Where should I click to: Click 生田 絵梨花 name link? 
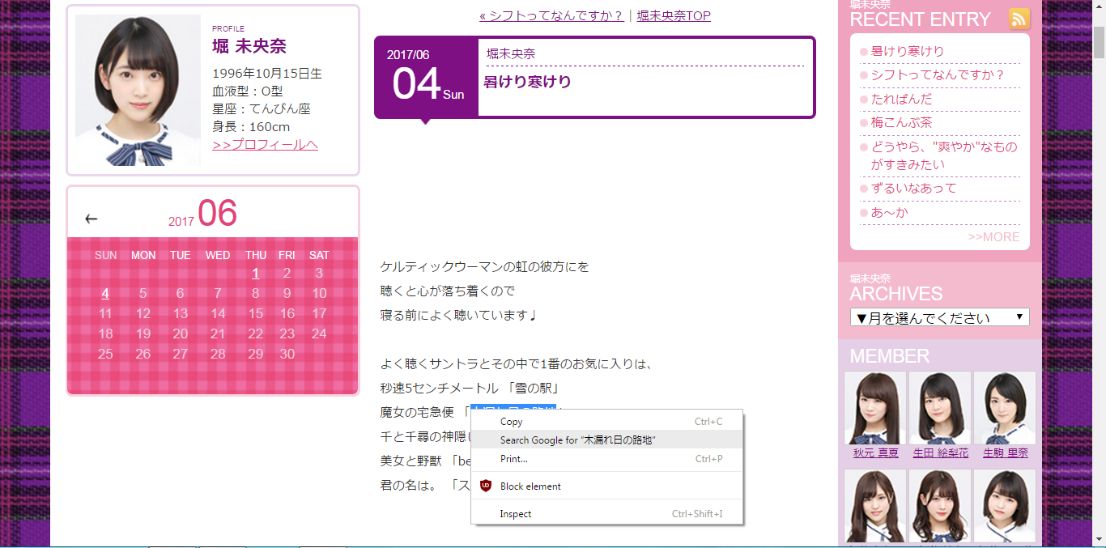pos(940,453)
